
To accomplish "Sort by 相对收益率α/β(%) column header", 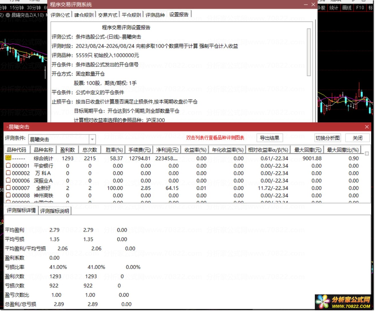I will point(268,150).
